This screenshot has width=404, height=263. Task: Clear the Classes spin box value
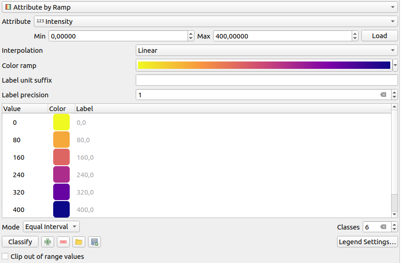pos(383,227)
